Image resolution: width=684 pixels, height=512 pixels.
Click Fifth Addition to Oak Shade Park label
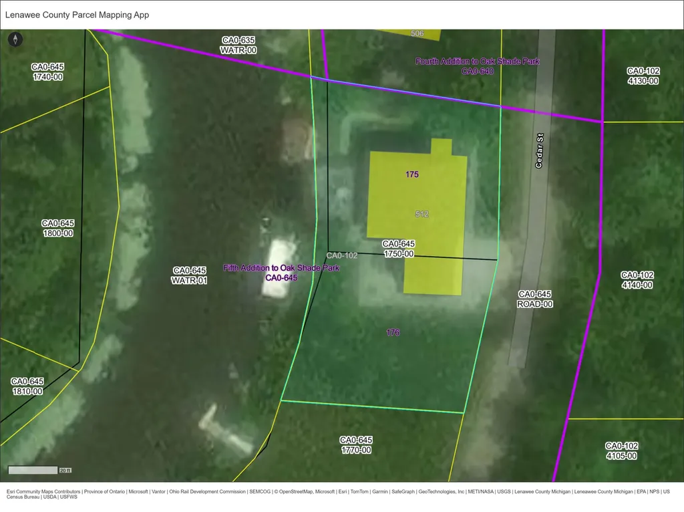click(281, 268)
